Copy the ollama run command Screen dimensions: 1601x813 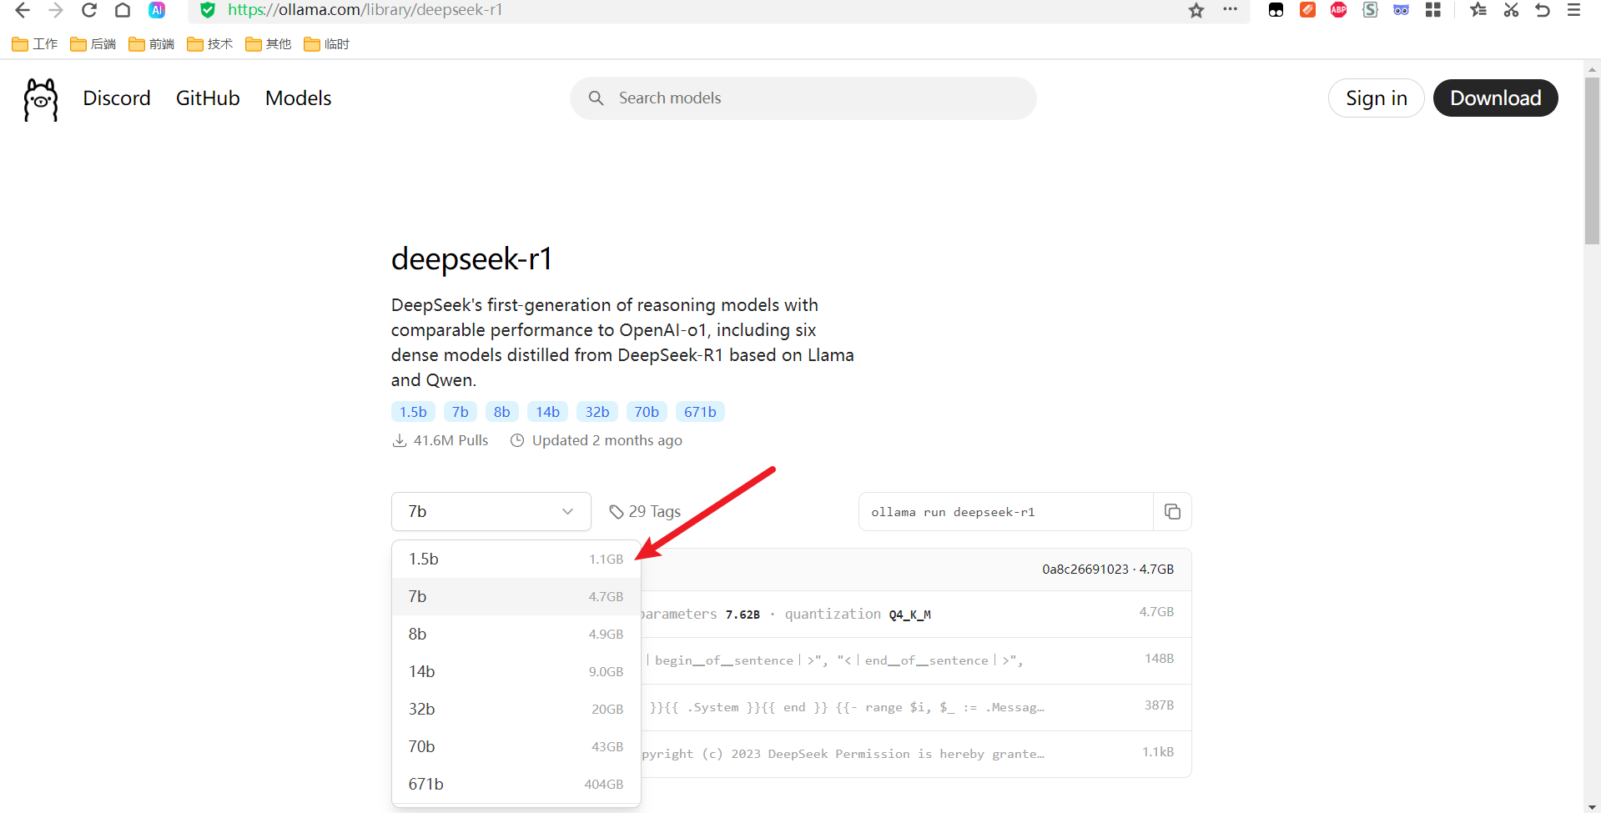click(1172, 511)
